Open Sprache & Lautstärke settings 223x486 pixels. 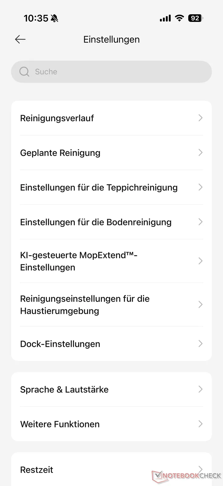click(x=64, y=389)
